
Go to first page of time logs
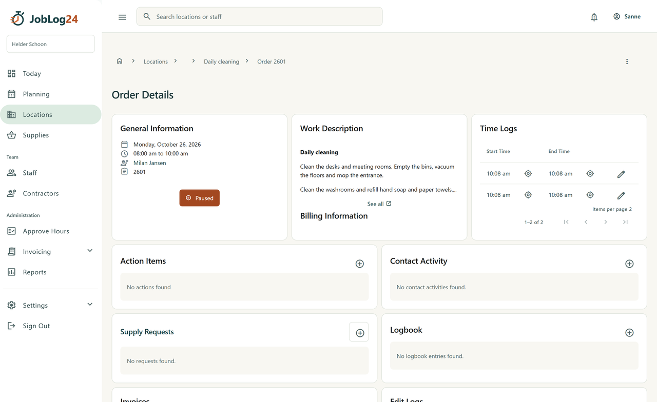566,222
